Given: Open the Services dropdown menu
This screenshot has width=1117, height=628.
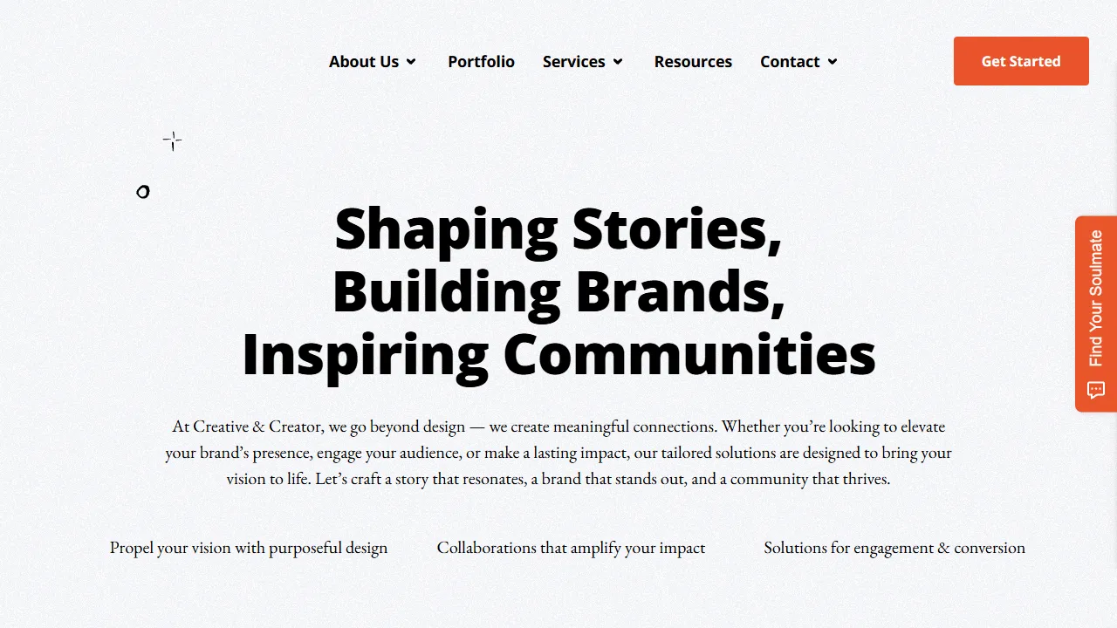Looking at the screenshot, I should [x=573, y=61].
